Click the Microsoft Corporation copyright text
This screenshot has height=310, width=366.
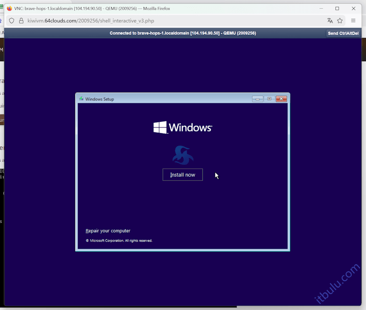coord(118,240)
